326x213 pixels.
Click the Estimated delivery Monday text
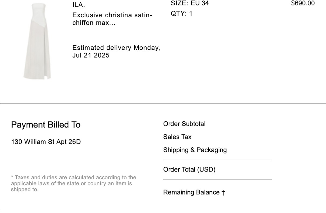[116, 48]
